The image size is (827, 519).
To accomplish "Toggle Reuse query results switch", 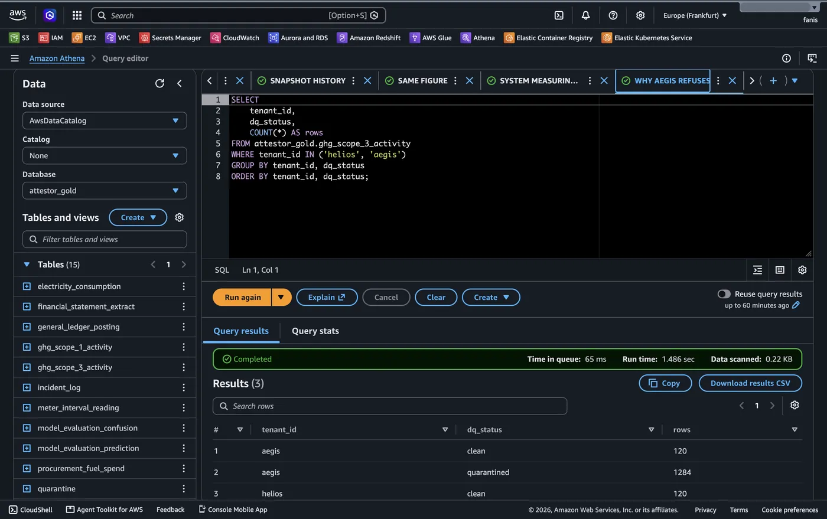I will coord(724,294).
